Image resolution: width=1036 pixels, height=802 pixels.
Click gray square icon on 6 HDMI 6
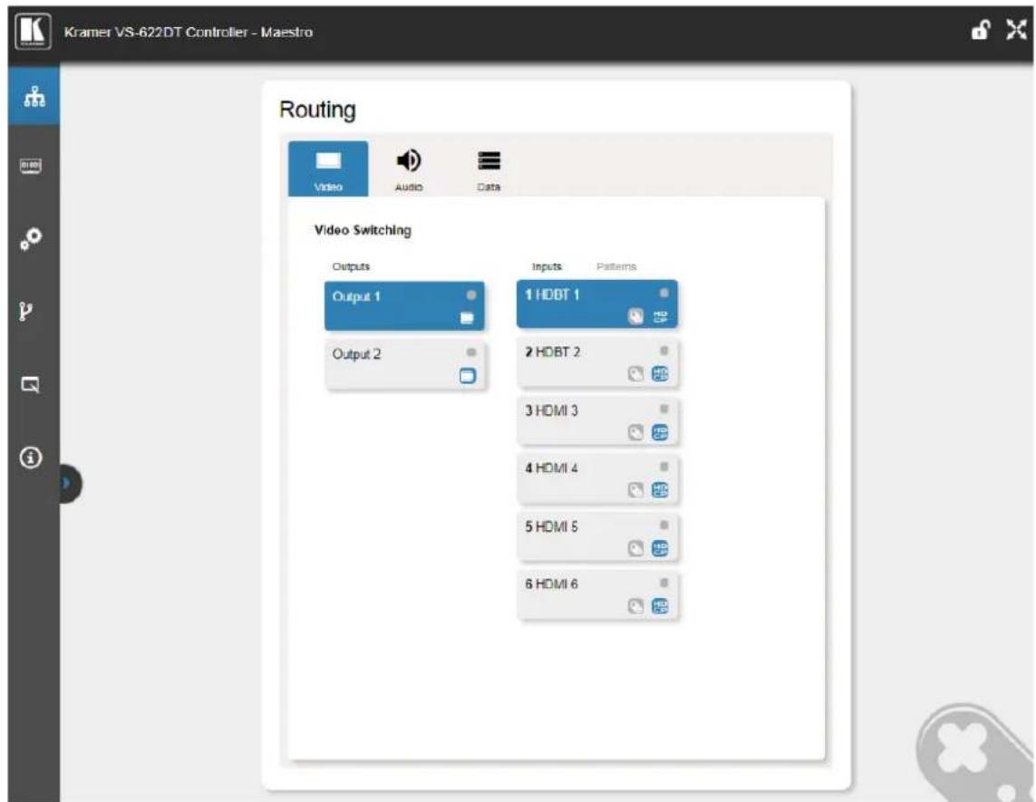pos(635,606)
